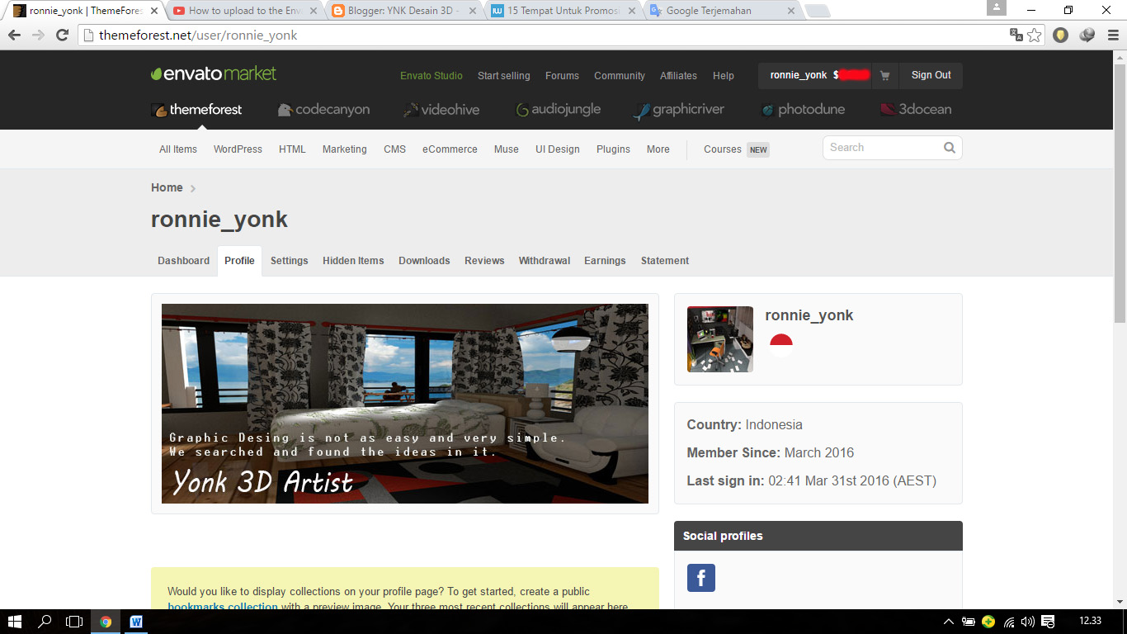Click the translate page icon in address bar
The image size is (1127, 634).
(x=1016, y=35)
